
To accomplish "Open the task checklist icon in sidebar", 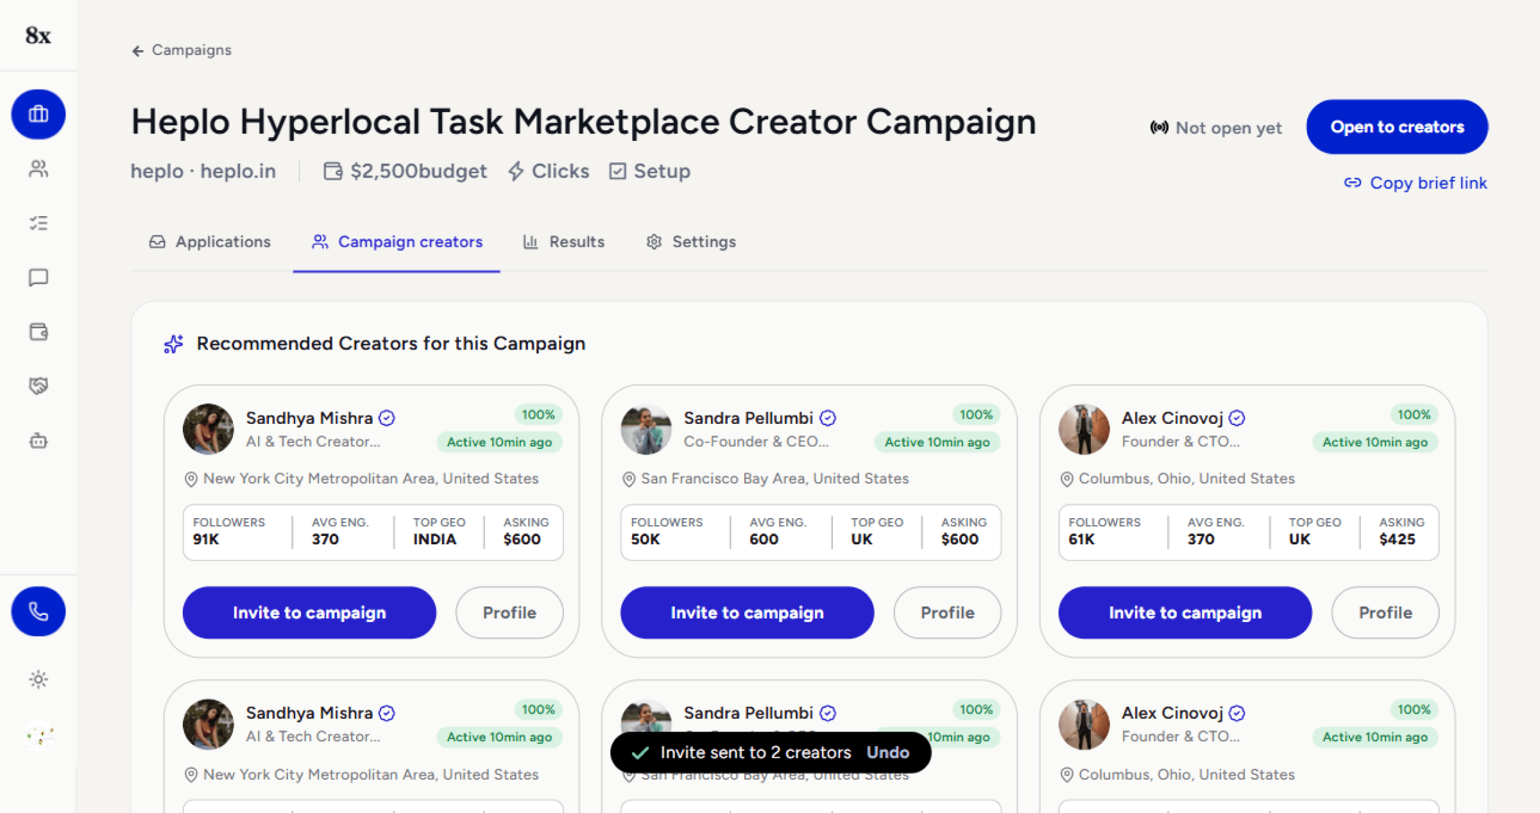I will pos(38,223).
